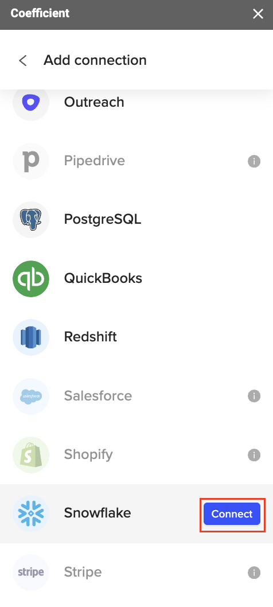
Task: Open info icon next to Pipedrive
Action: pos(254,161)
